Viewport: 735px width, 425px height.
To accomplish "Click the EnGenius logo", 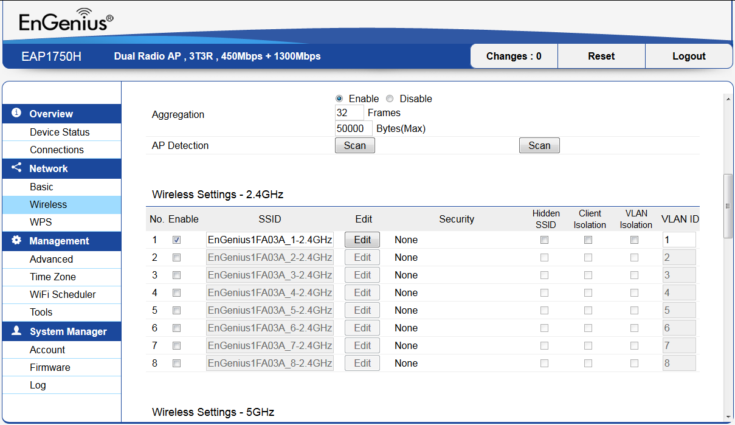I will pyautogui.click(x=66, y=20).
